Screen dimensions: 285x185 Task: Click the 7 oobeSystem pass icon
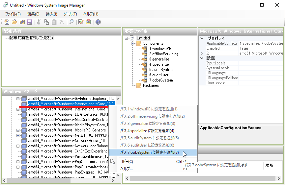(x=145, y=80)
